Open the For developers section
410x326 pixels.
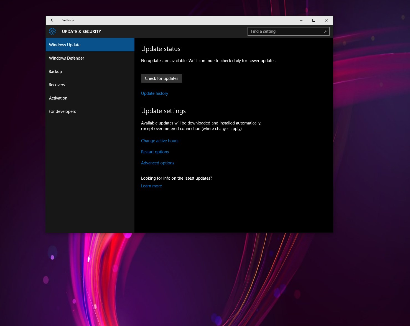coord(62,111)
